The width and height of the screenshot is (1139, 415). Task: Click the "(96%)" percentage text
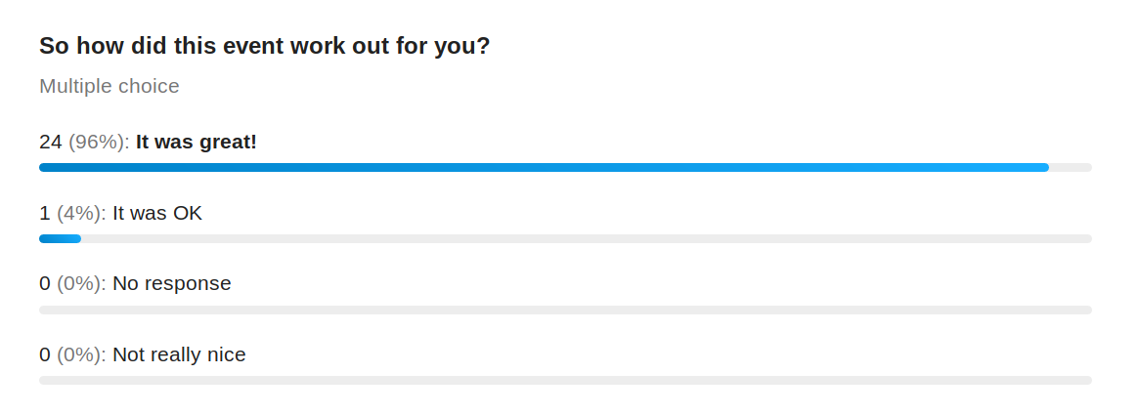tap(100, 143)
